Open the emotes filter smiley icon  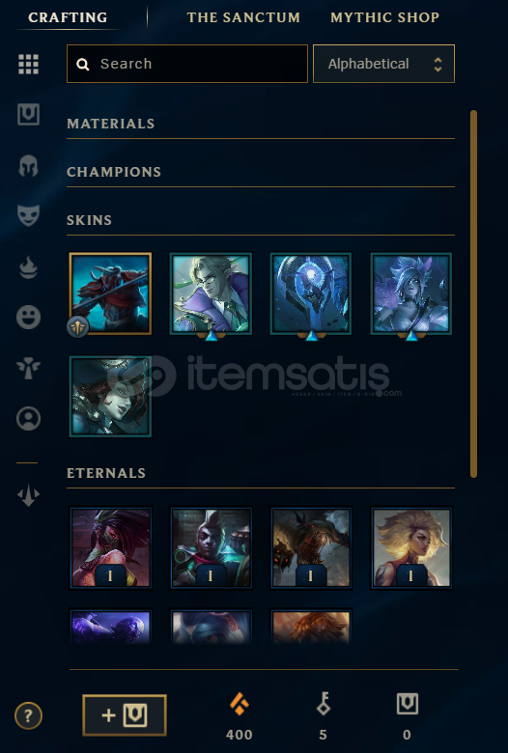point(28,317)
